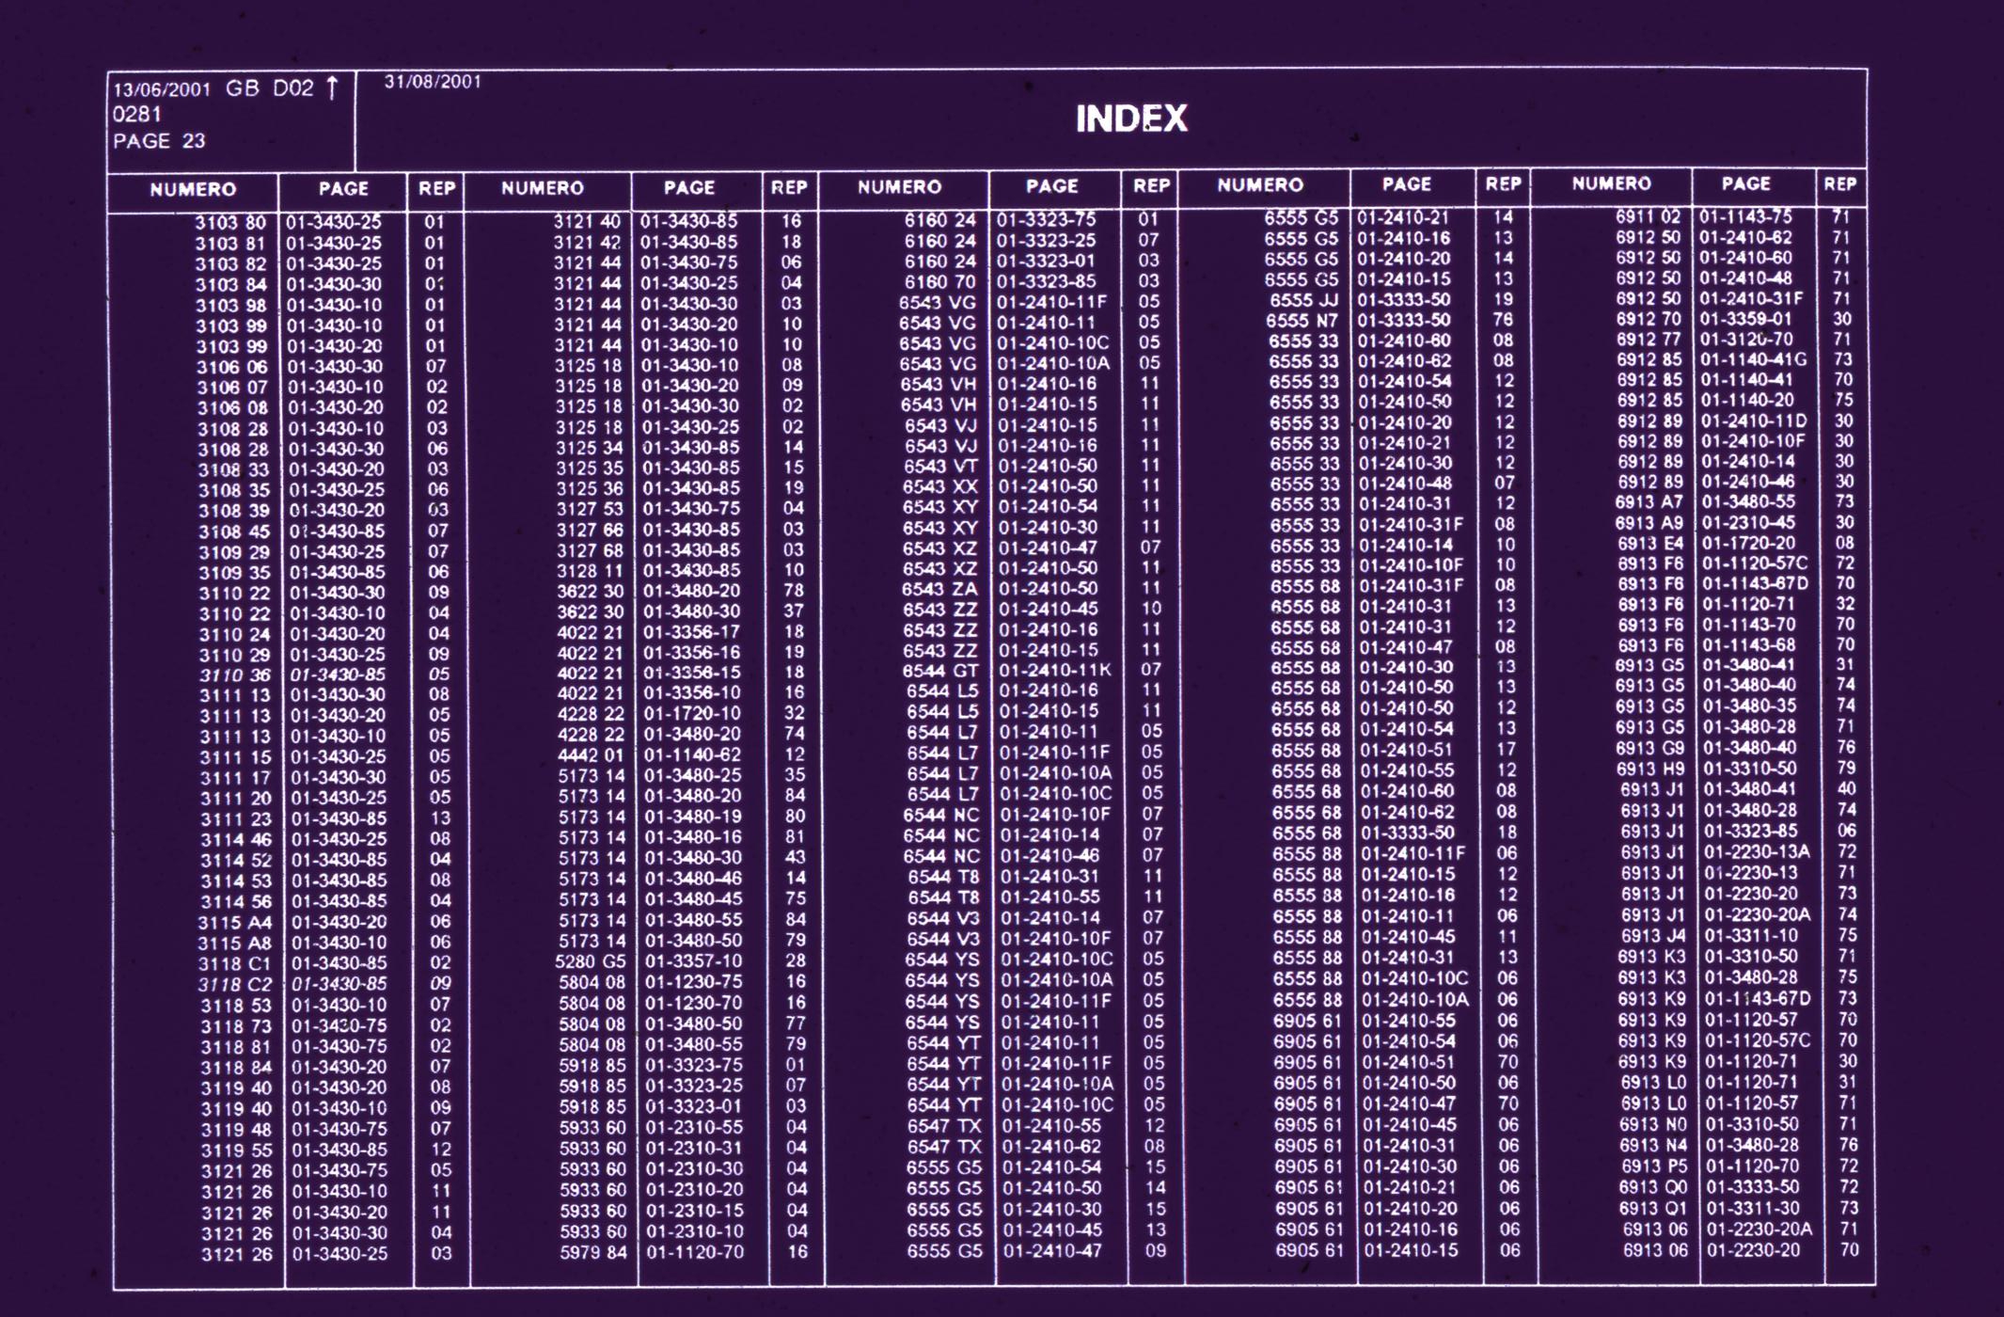Click page reference 01-3311-10
Viewport: 2004px width, 1317px height.
point(1752,936)
